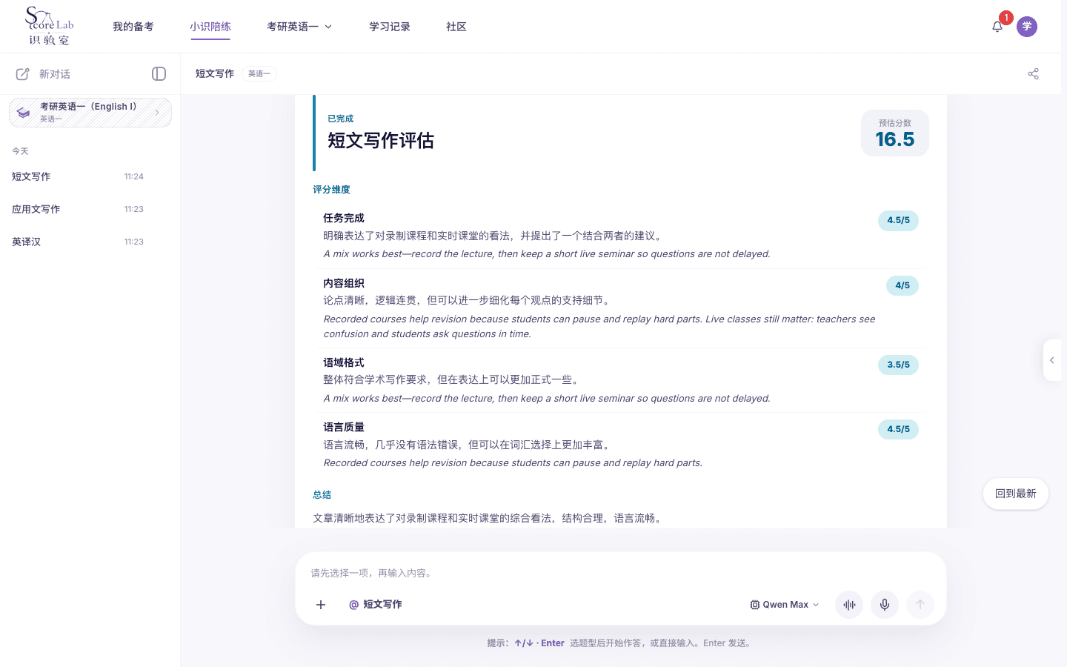Click the microphone input icon
The image size is (1067, 667).
pos(885,605)
